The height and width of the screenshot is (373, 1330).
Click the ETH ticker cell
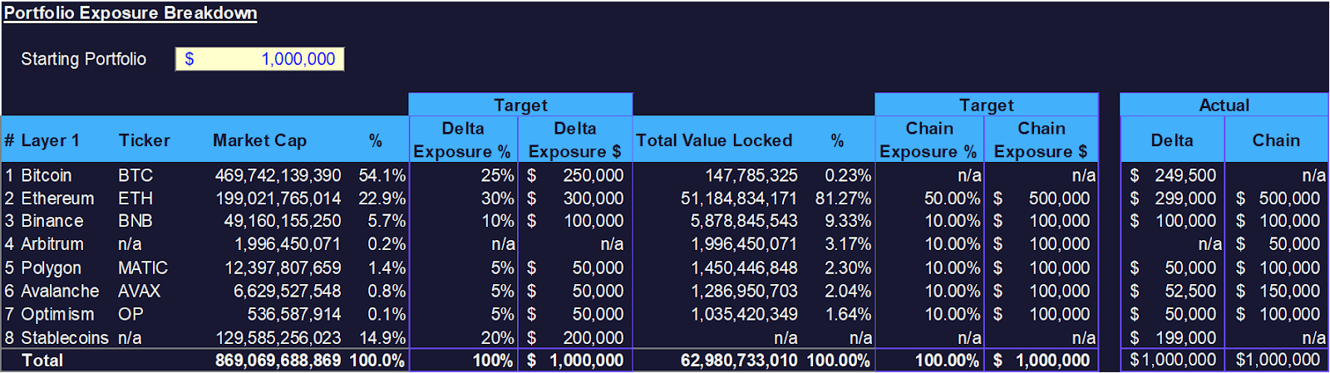pyautogui.click(x=135, y=199)
